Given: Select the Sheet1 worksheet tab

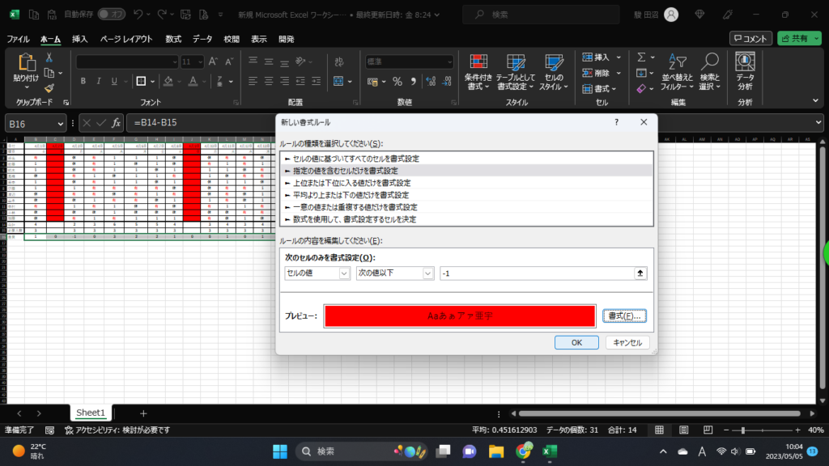Looking at the screenshot, I should [x=91, y=413].
